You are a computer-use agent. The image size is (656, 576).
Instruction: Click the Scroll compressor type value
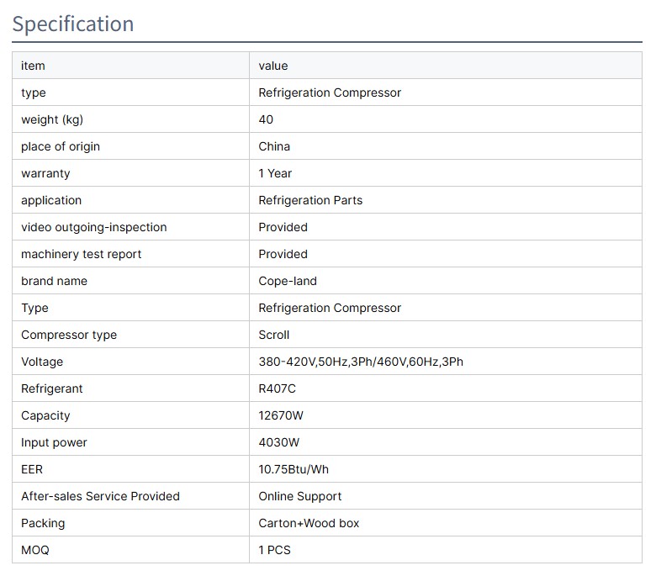coord(274,335)
